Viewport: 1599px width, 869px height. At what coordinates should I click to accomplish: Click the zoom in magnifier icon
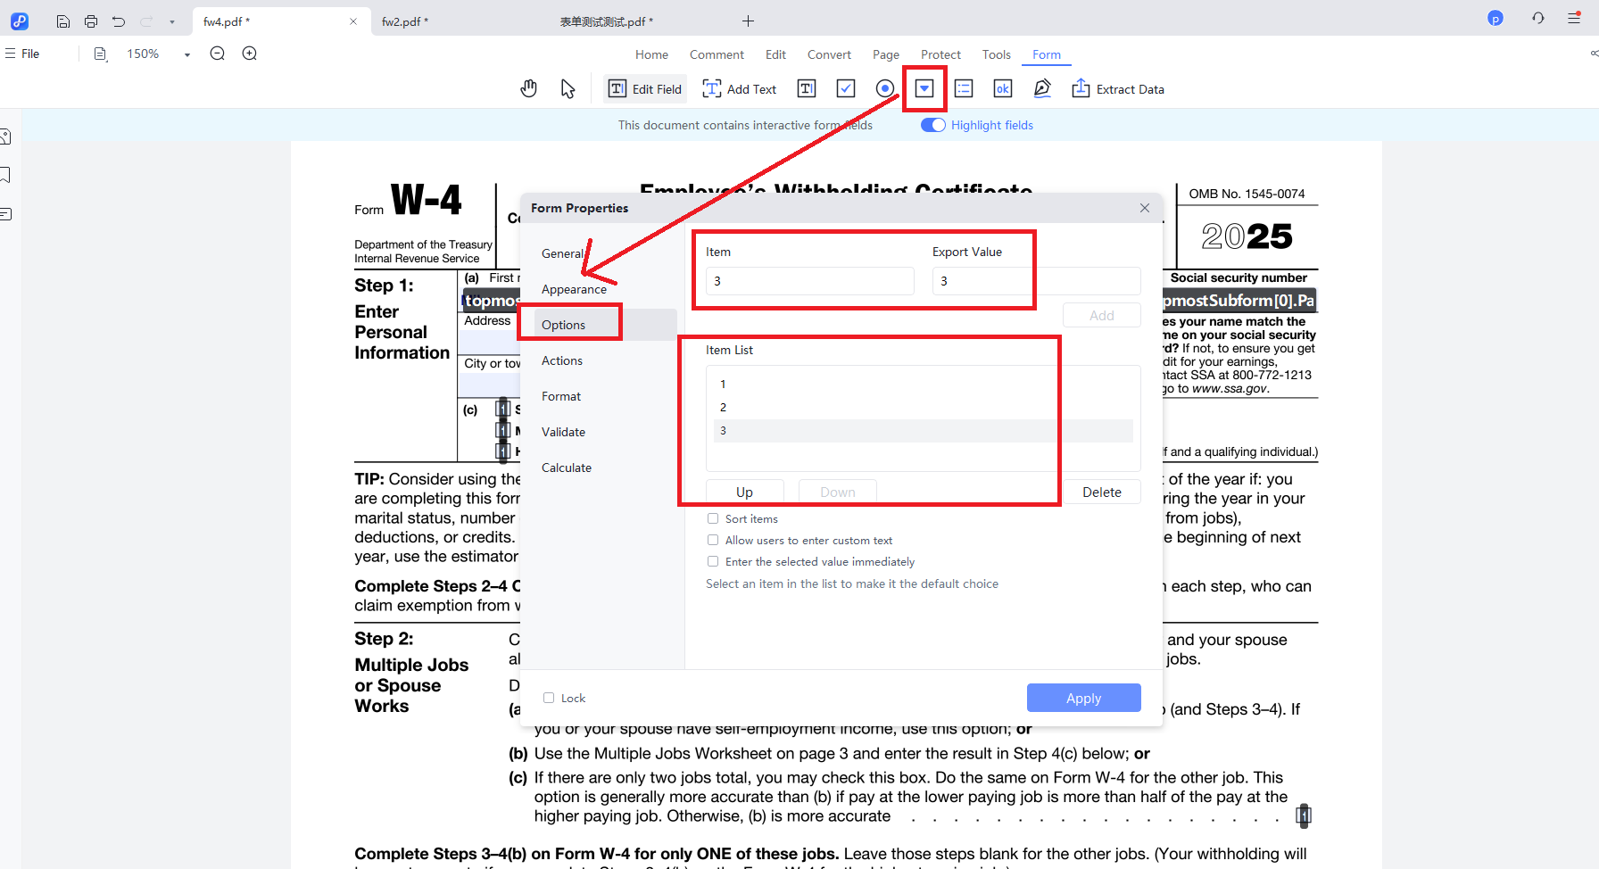[x=250, y=54]
